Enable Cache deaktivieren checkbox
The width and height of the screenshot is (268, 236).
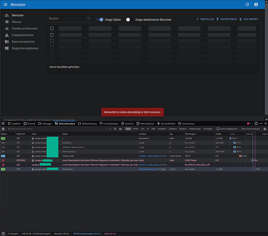(218, 129)
